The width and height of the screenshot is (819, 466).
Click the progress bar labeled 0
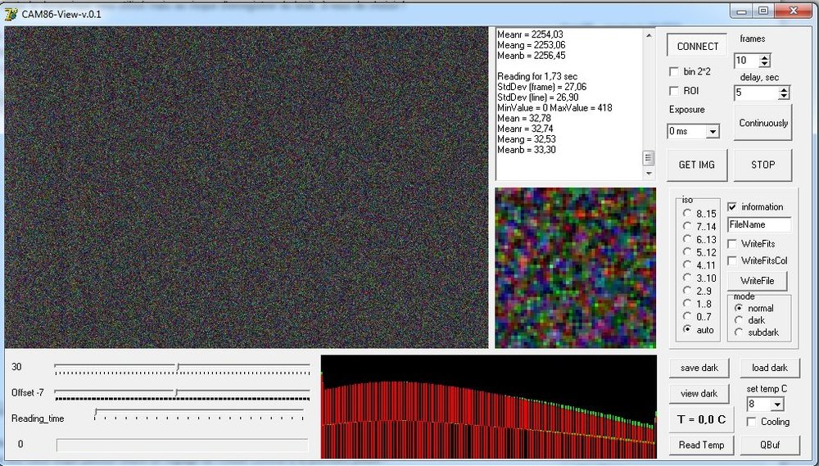(183, 445)
